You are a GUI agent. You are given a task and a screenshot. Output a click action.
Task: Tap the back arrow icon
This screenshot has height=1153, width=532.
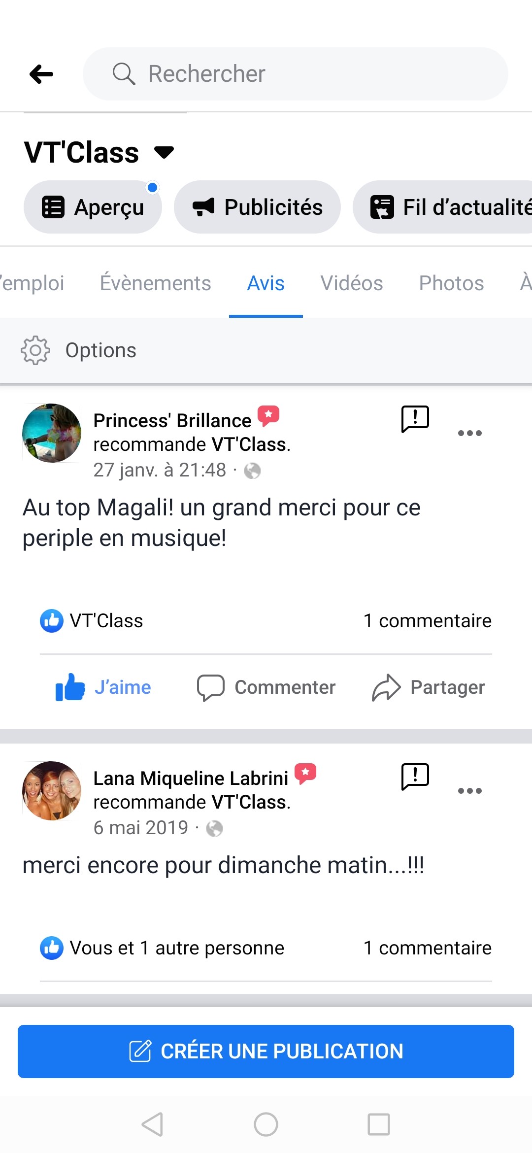tap(41, 74)
